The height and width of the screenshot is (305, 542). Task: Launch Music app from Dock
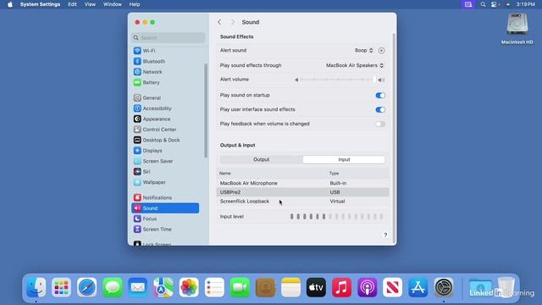(341, 287)
